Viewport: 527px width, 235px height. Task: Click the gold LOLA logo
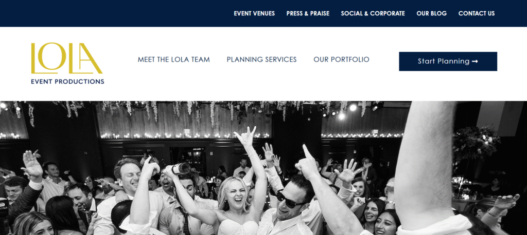(66, 58)
